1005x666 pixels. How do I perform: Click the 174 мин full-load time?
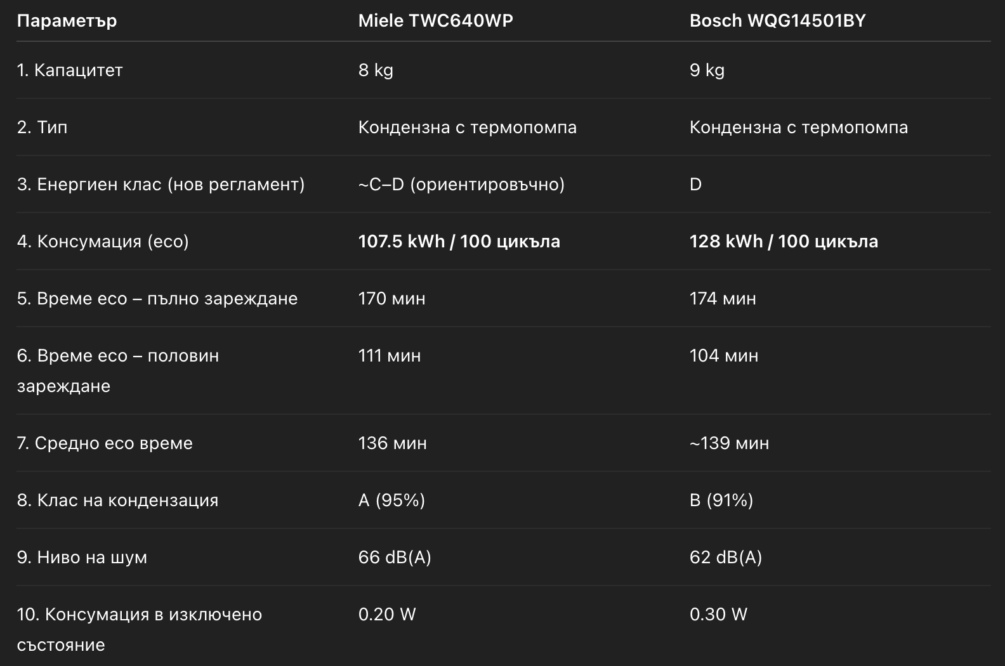tap(723, 299)
